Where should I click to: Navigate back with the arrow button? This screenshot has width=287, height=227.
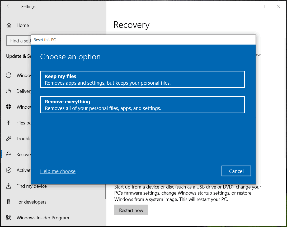8,6
